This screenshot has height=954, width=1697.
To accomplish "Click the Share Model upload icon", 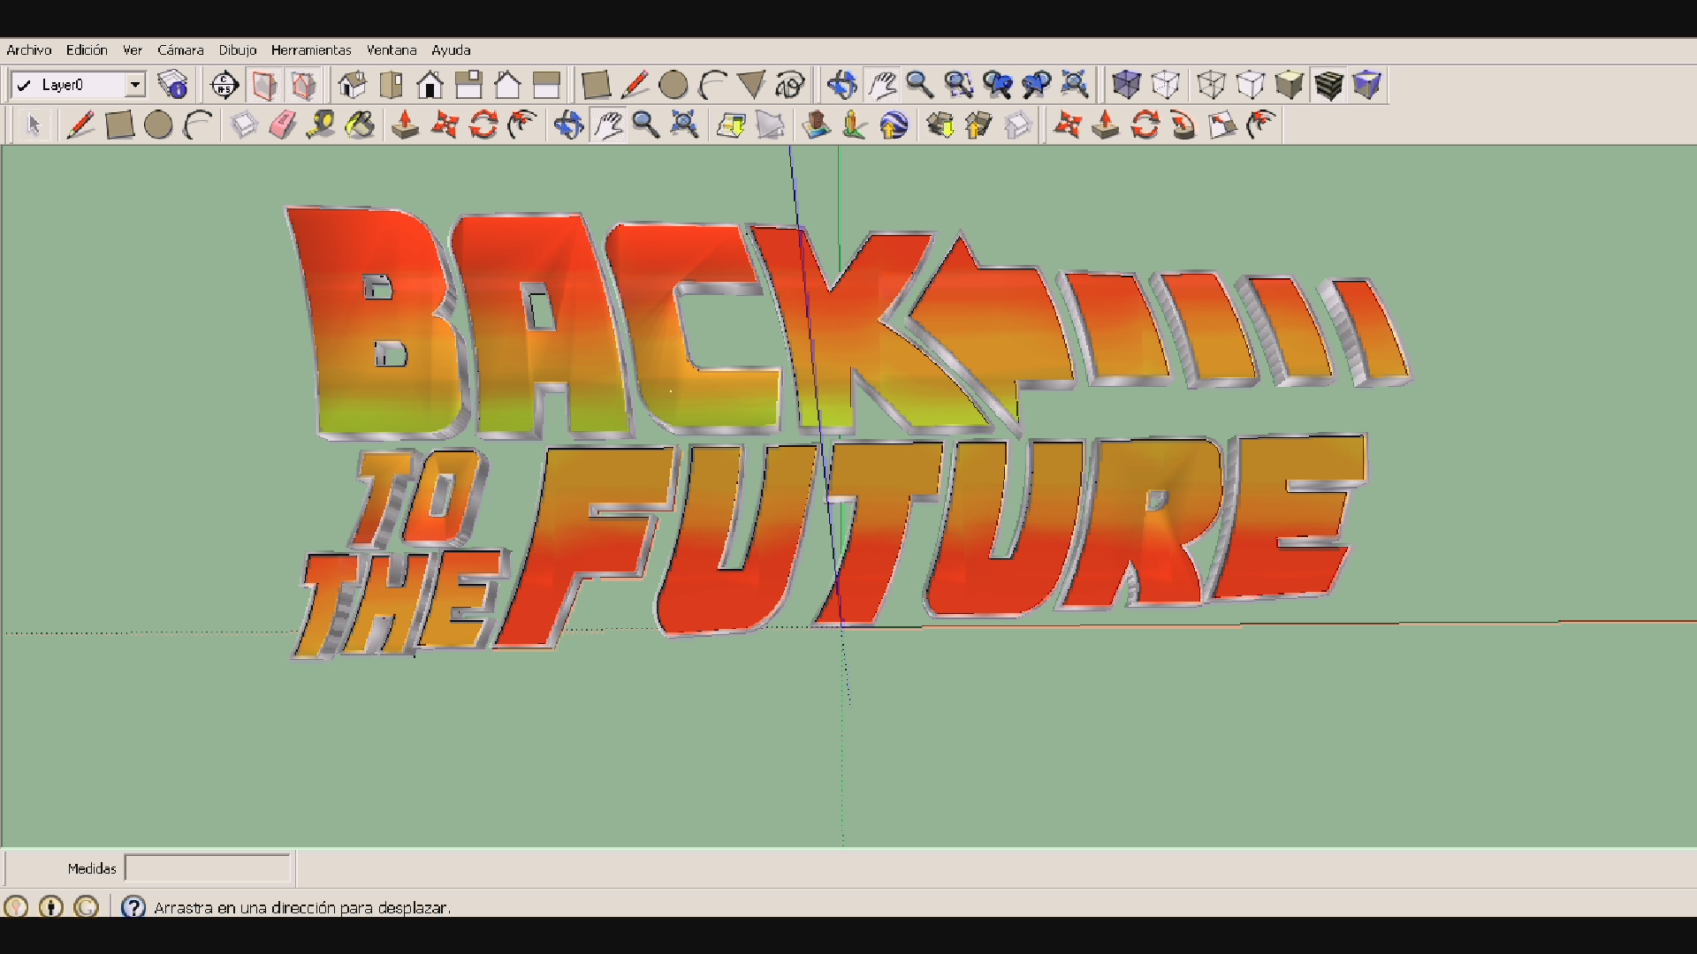I will pyautogui.click(x=978, y=125).
